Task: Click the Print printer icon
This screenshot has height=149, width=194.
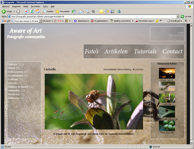Action: pos(88,12)
